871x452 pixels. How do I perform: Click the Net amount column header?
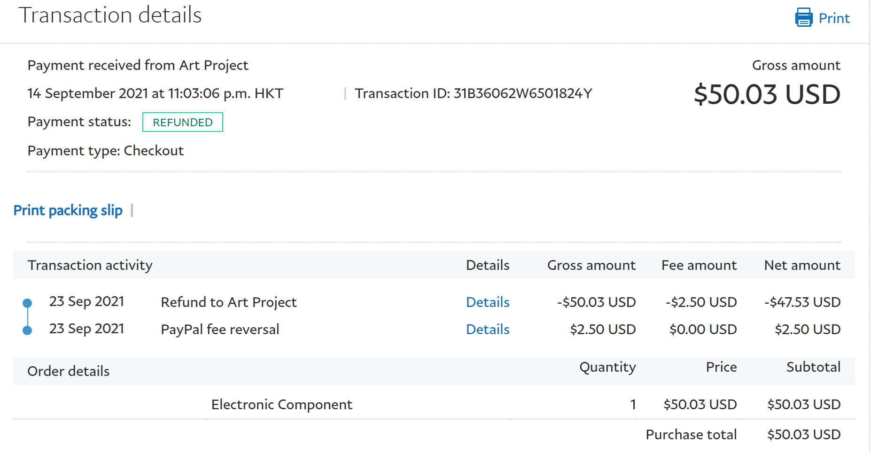click(x=802, y=265)
